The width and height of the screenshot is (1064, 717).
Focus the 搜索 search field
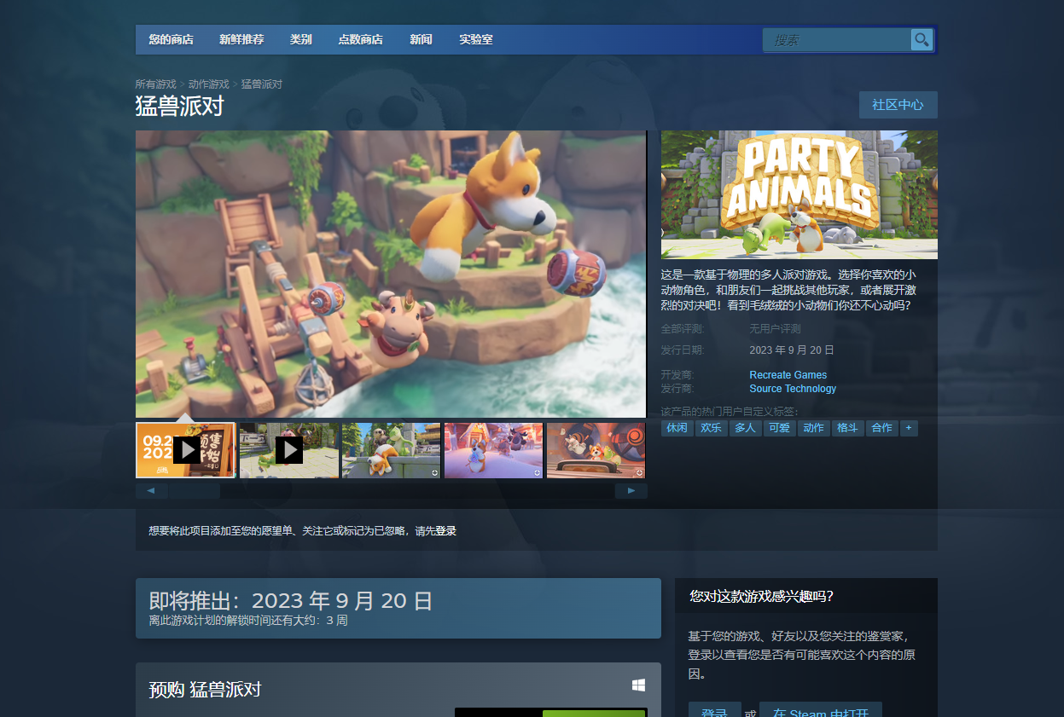click(837, 39)
